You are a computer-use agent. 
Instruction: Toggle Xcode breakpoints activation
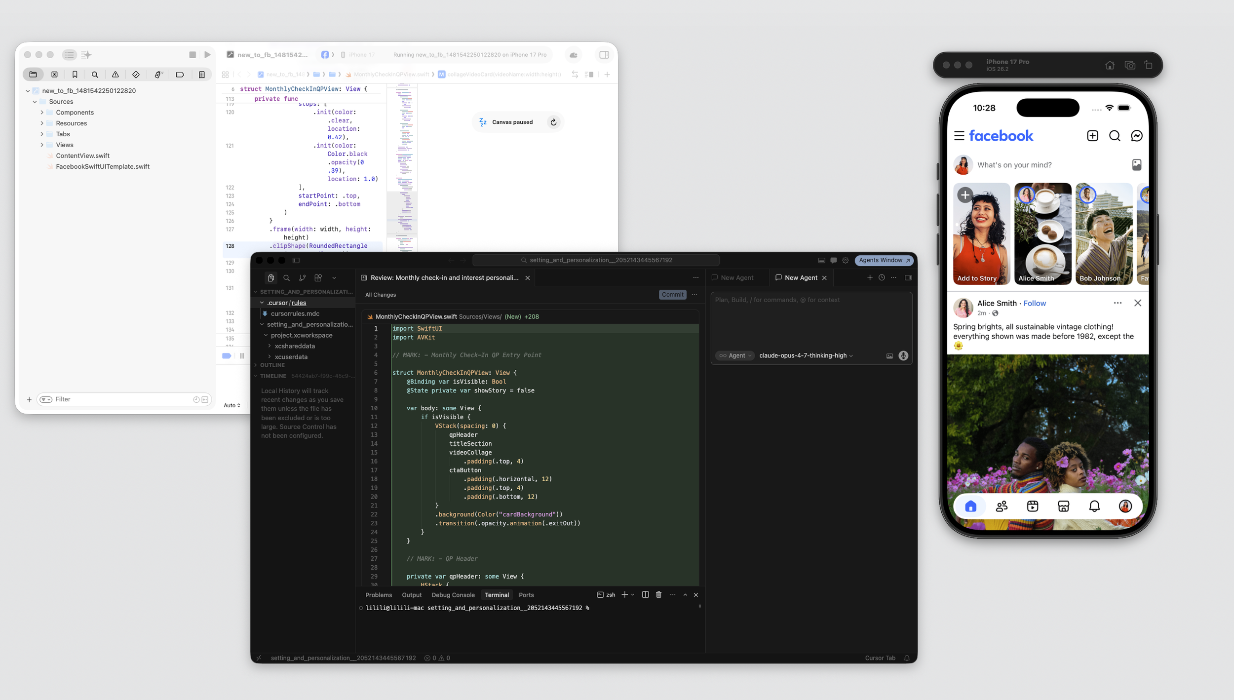pos(227,356)
